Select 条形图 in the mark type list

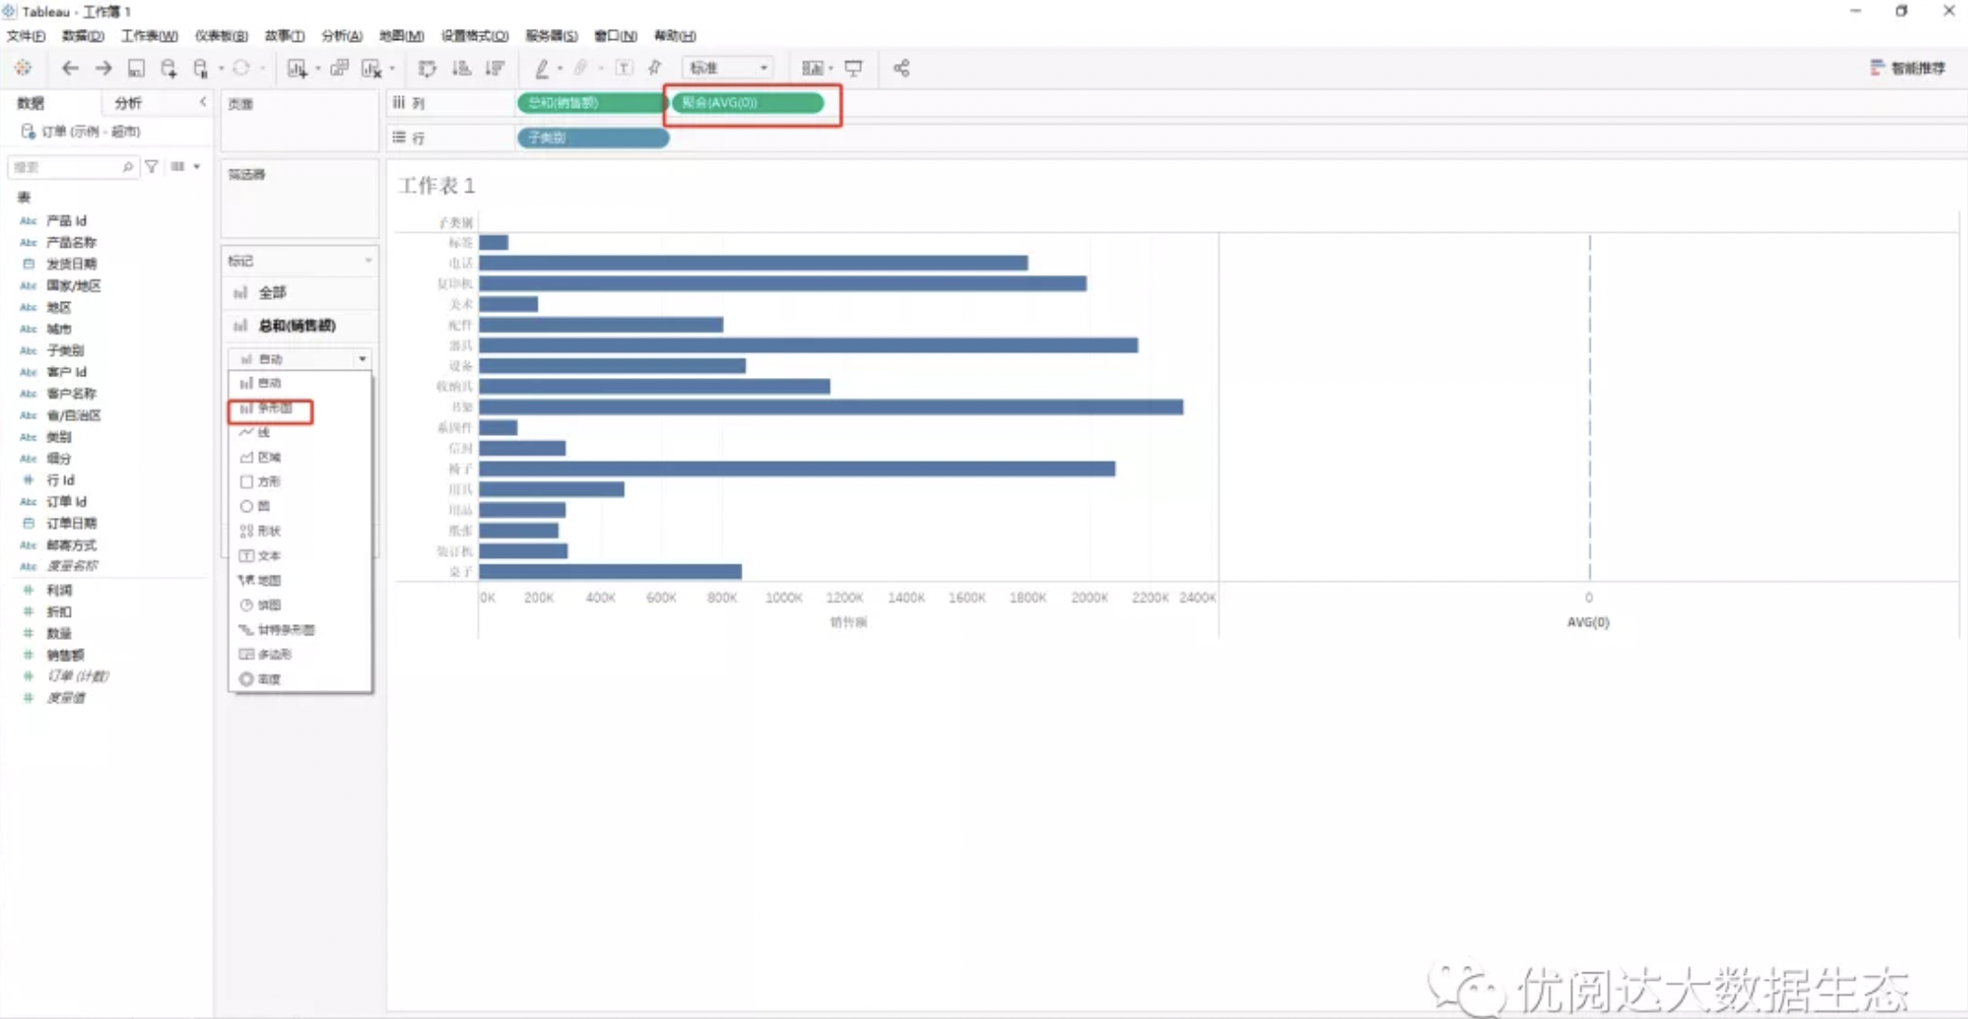coord(299,409)
